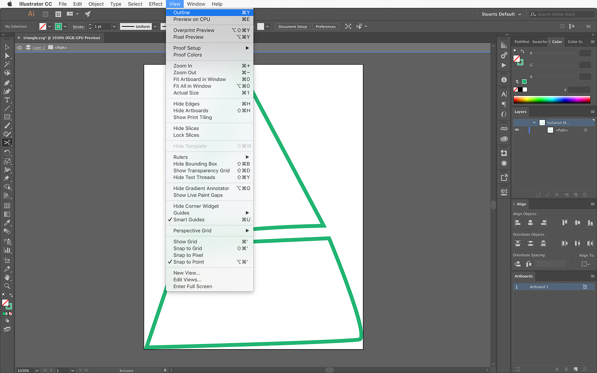Open the zoom level dropdown showing 1030%
This screenshot has width=597, height=373.
37,370
